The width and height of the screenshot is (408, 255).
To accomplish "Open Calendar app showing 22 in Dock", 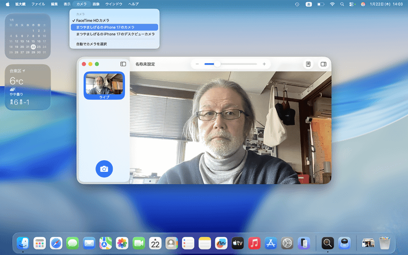I will 155,243.
